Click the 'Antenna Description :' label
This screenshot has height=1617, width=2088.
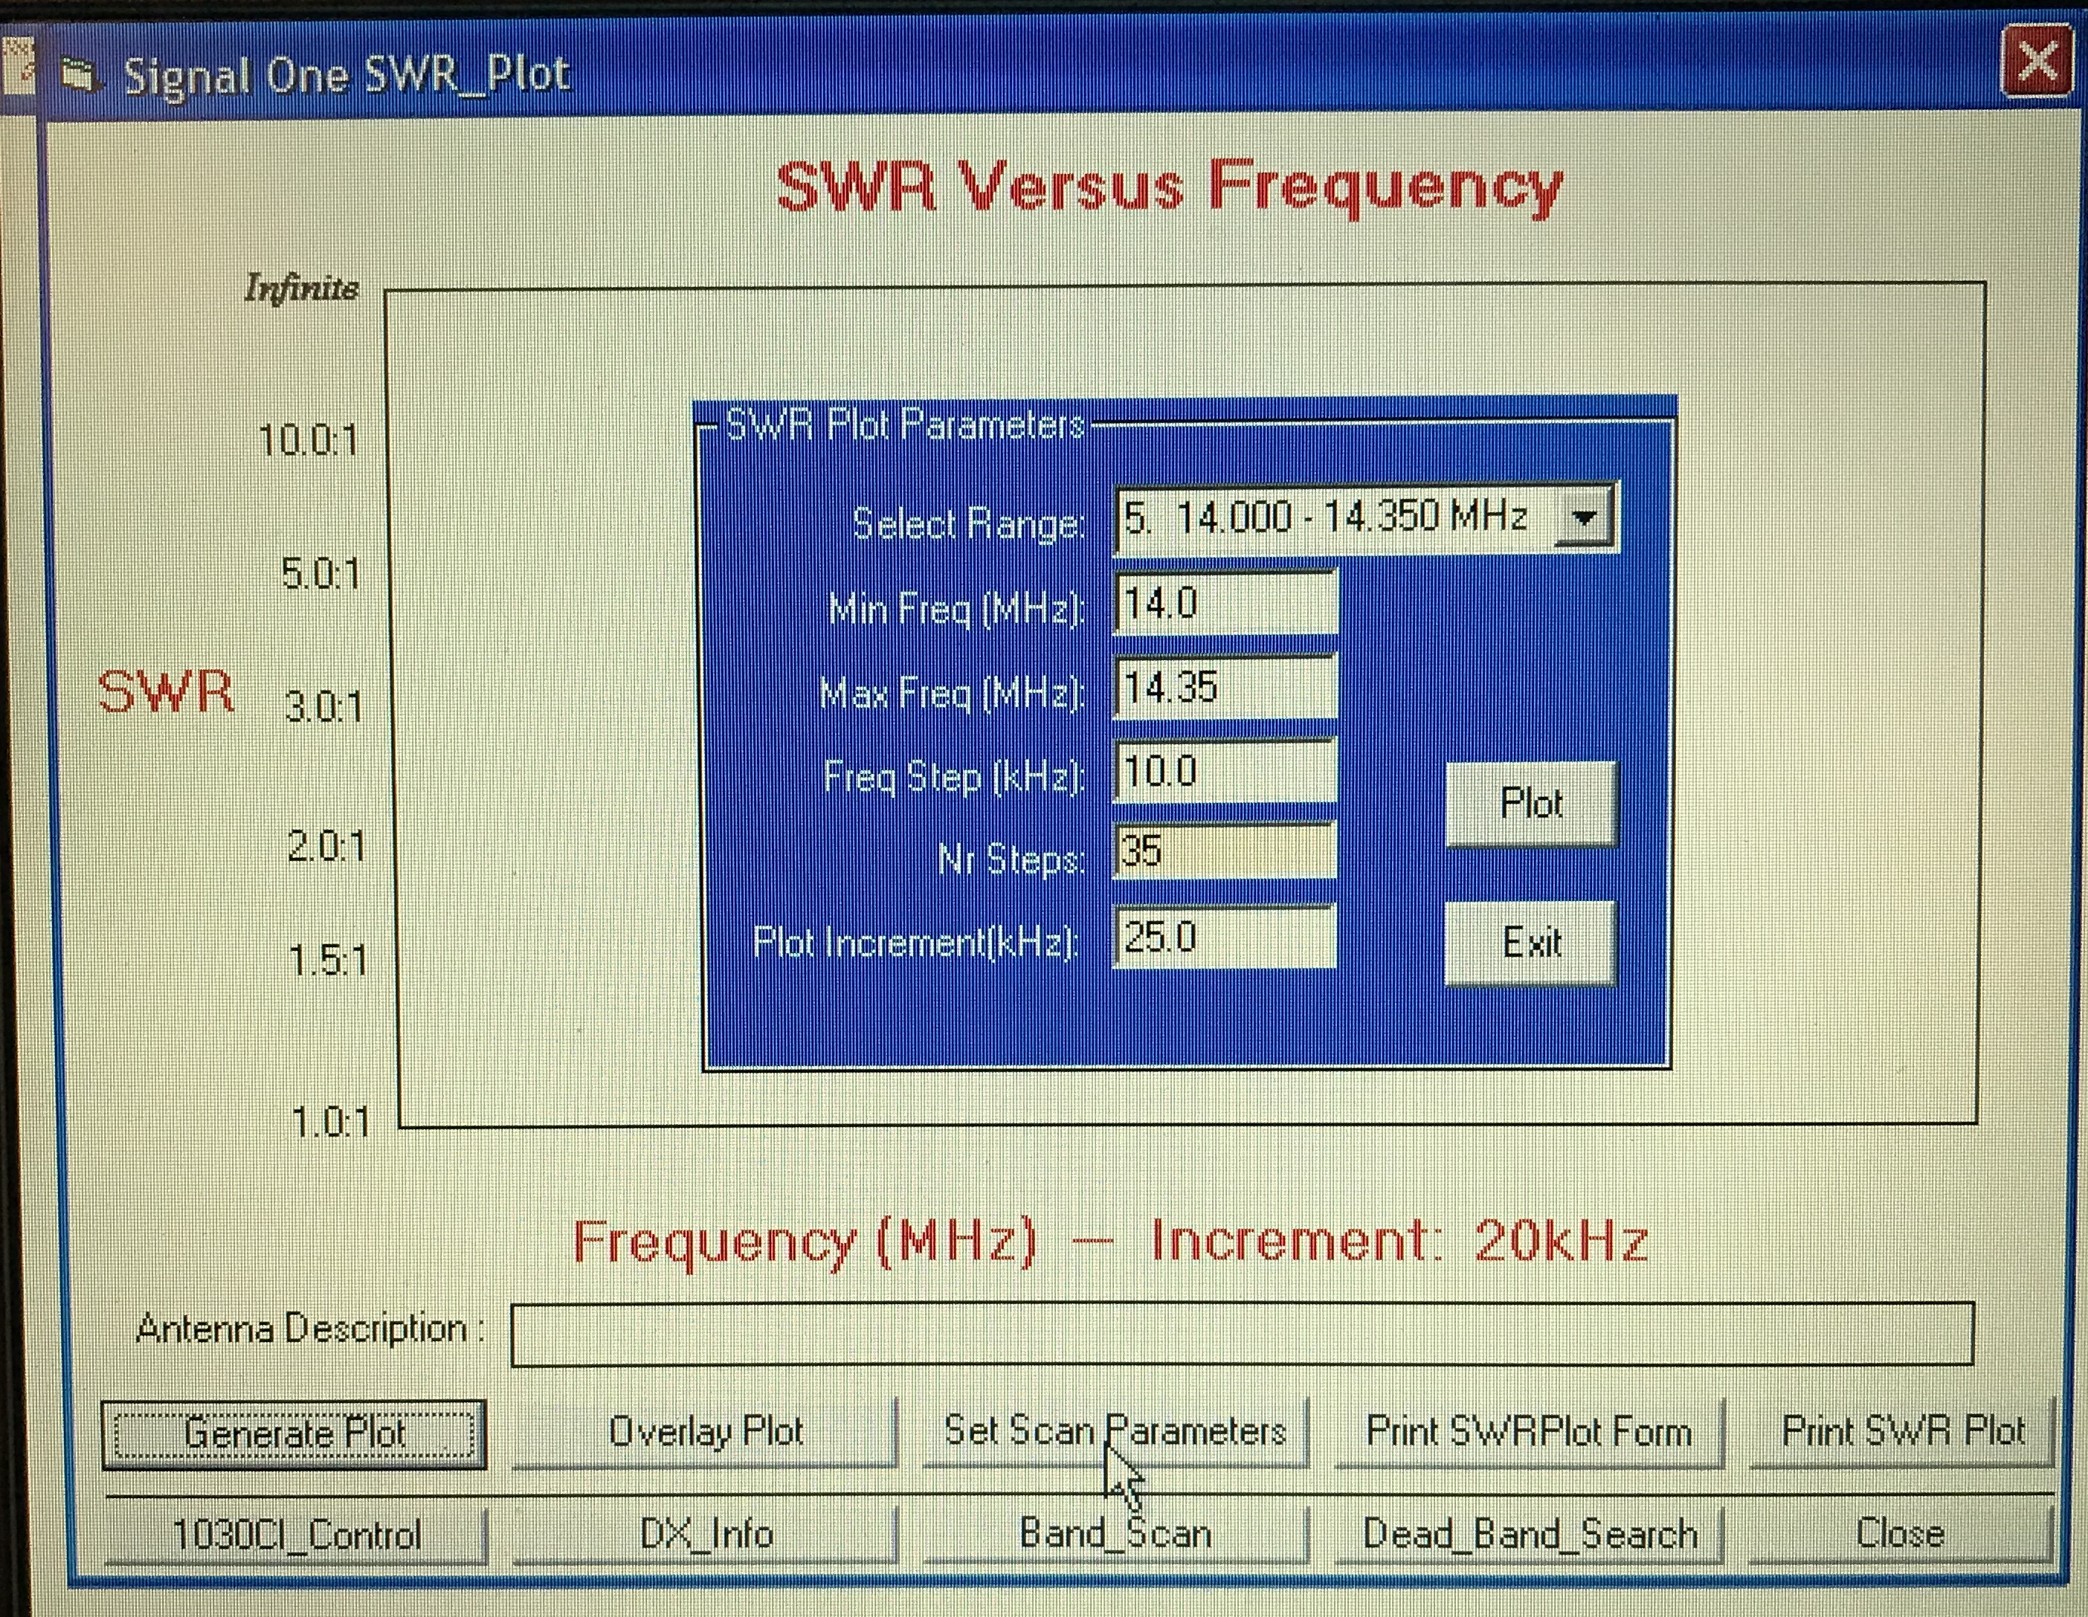(311, 1329)
